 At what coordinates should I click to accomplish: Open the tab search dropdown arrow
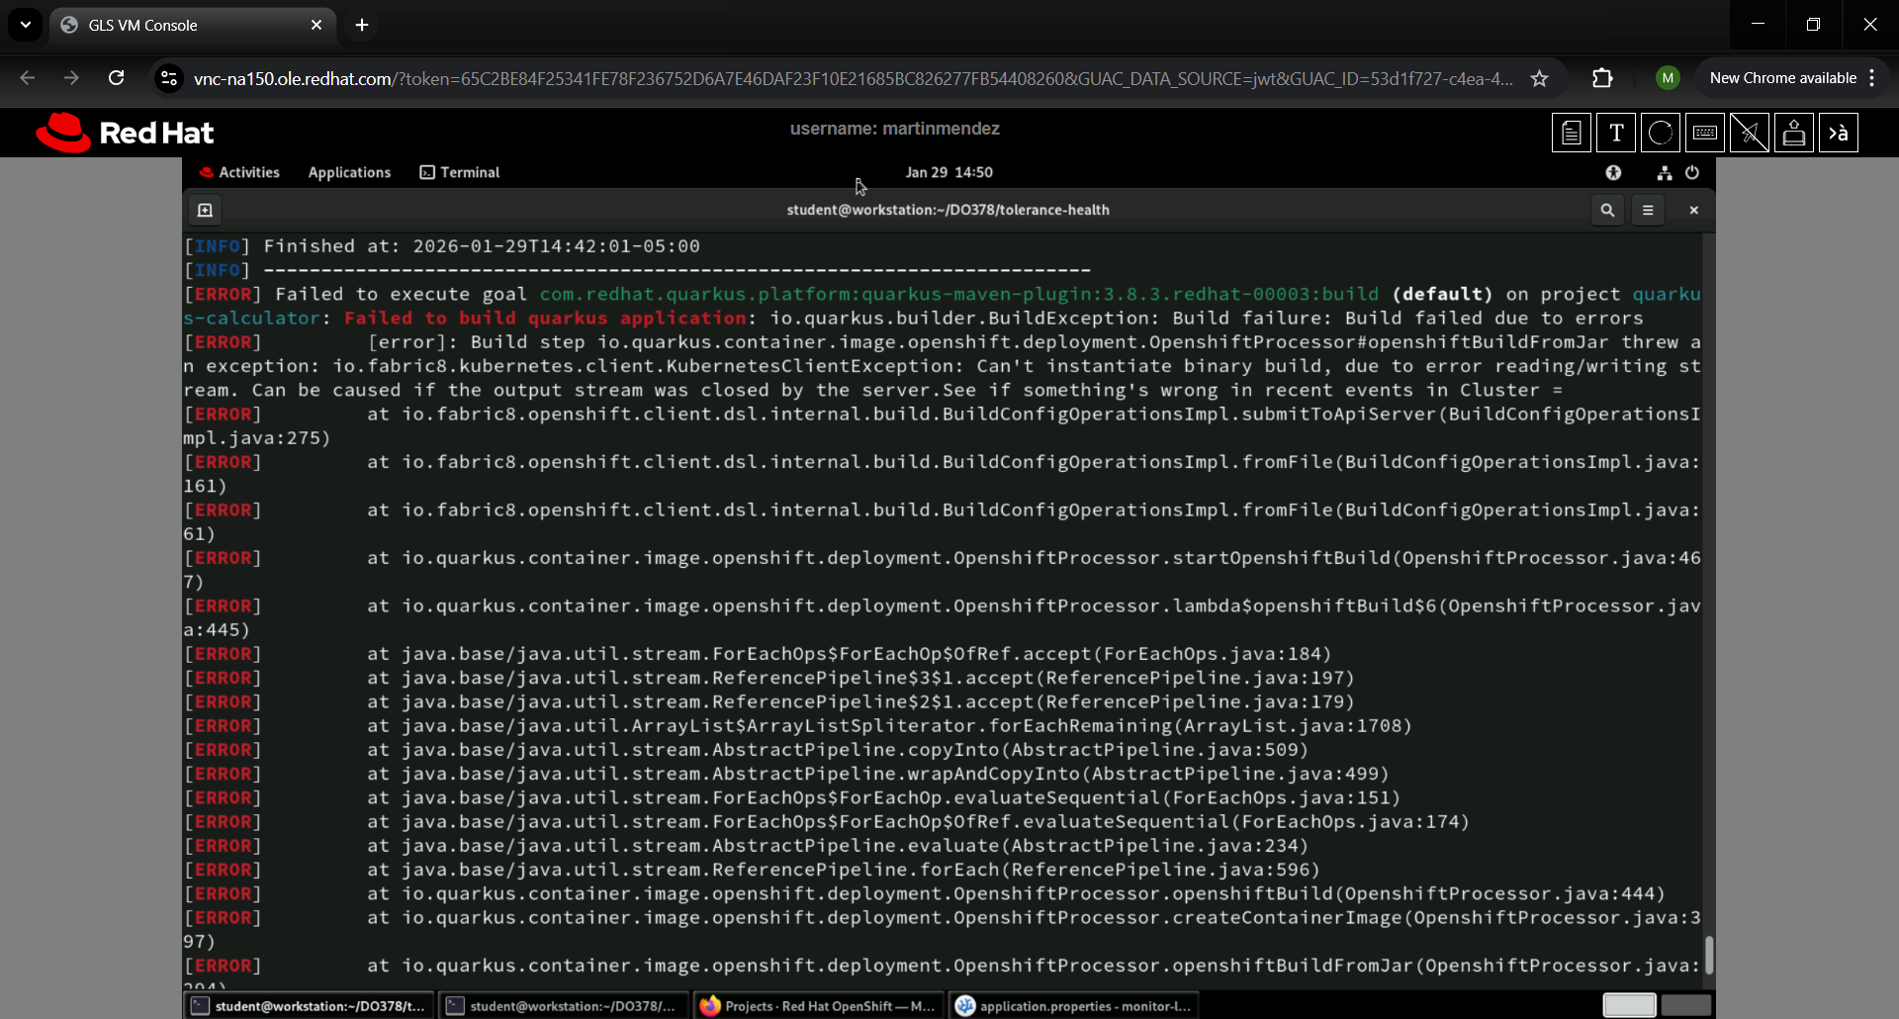pyautogui.click(x=26, y=25)
